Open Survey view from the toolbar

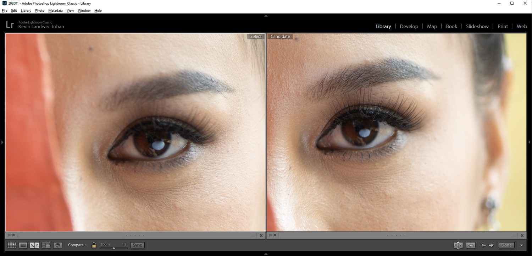(x=46, y=245)
